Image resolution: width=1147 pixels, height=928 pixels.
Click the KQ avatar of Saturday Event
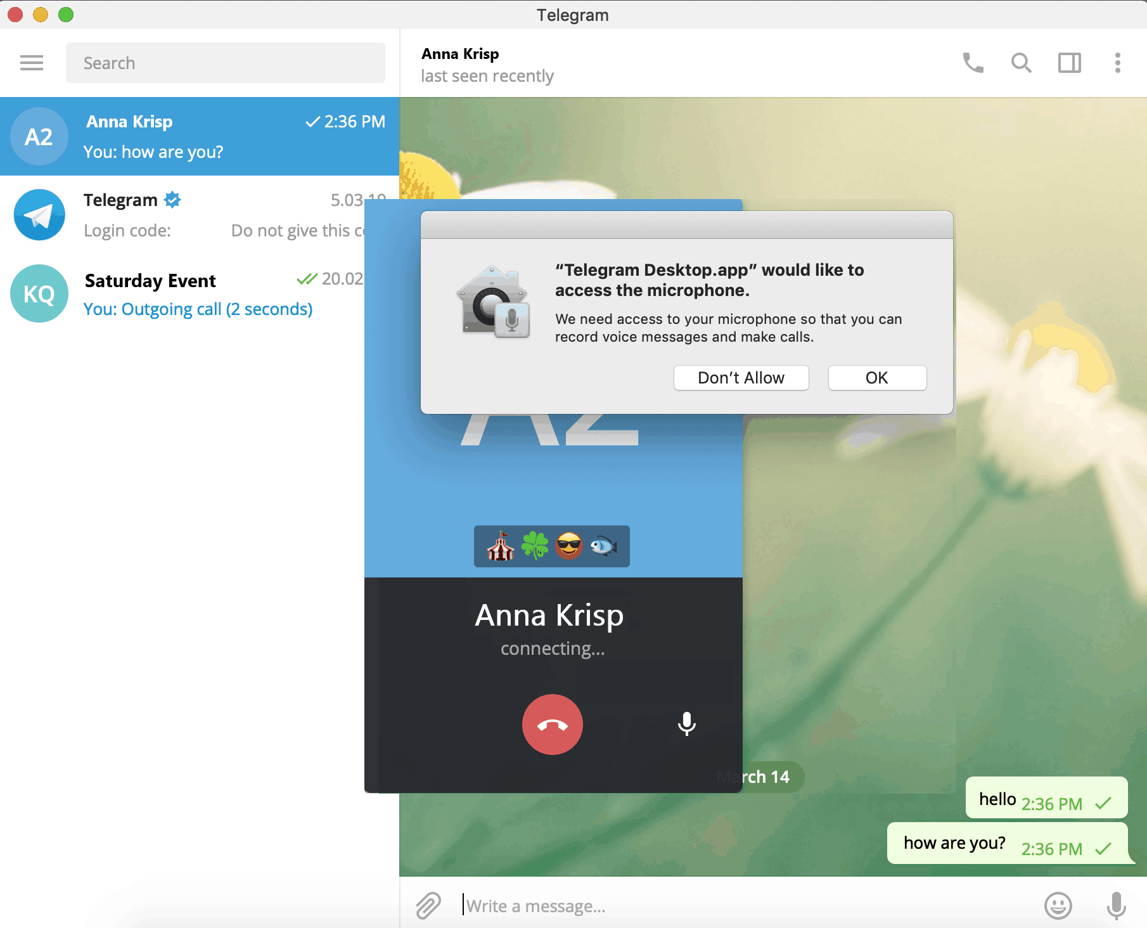(x=39, y=294)
